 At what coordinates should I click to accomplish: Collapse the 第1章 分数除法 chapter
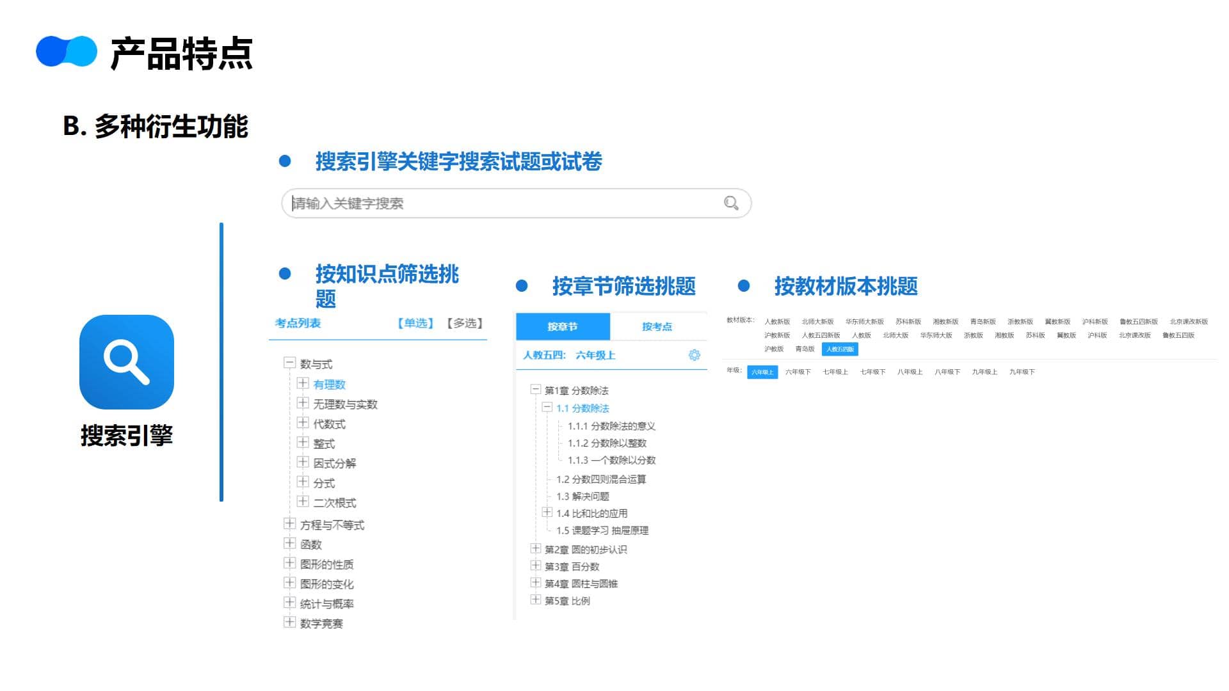535,390
